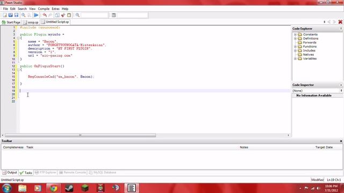This screenshot has width=344, height=193.
Task: Collapse the myinfo block fold marker
Action: [18, 38]
